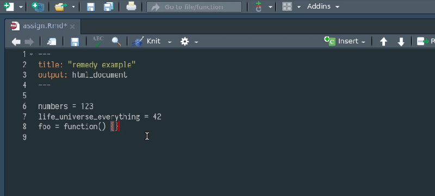Save assign.Rmd using the editor toolbar
This screenshot has height=196, width=435.
(x=75, y=42)
